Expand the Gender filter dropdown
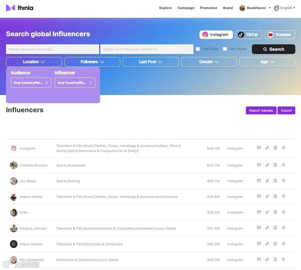Image resolution: width=301 pixels, height=270 pixels. click(x=209, y=62)
